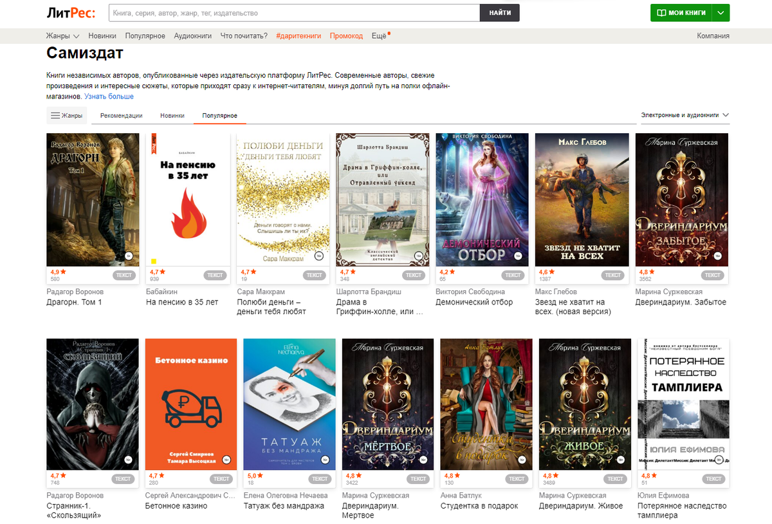Open Татуаж без мандража cover
772x524 pixels.
click(289, 404)
